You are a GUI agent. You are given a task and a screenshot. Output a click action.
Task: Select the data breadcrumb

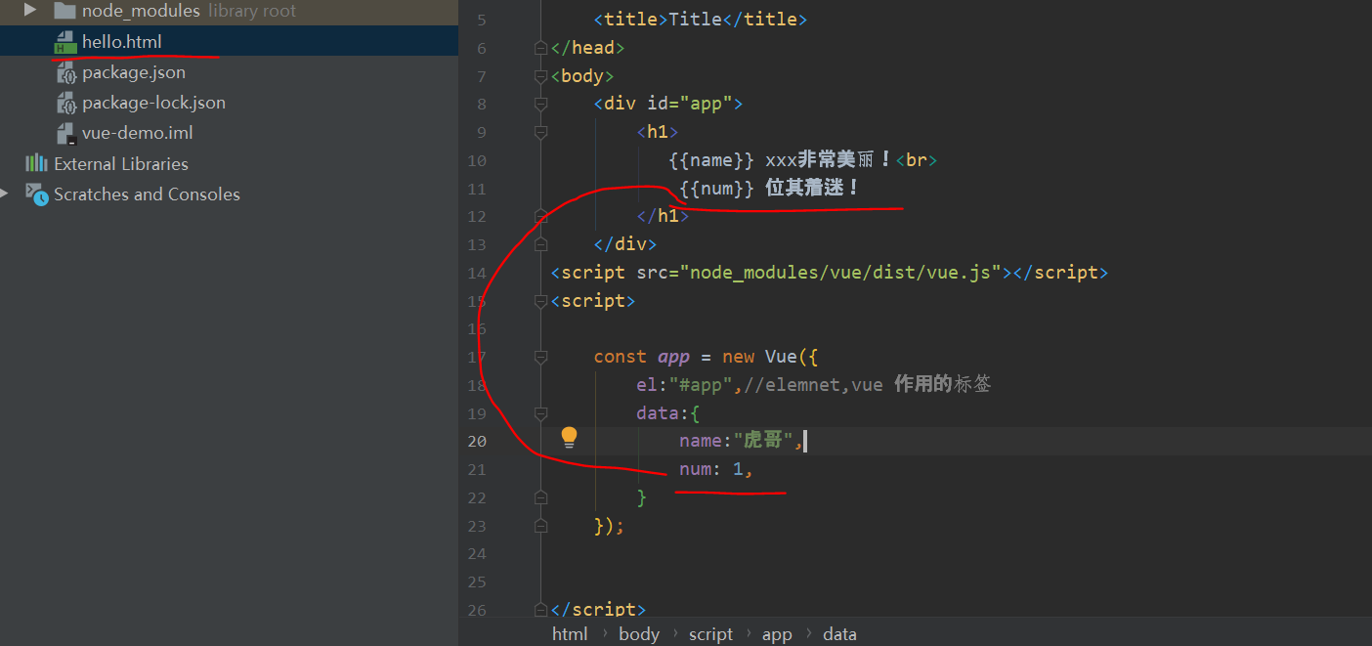coord(839,634)
